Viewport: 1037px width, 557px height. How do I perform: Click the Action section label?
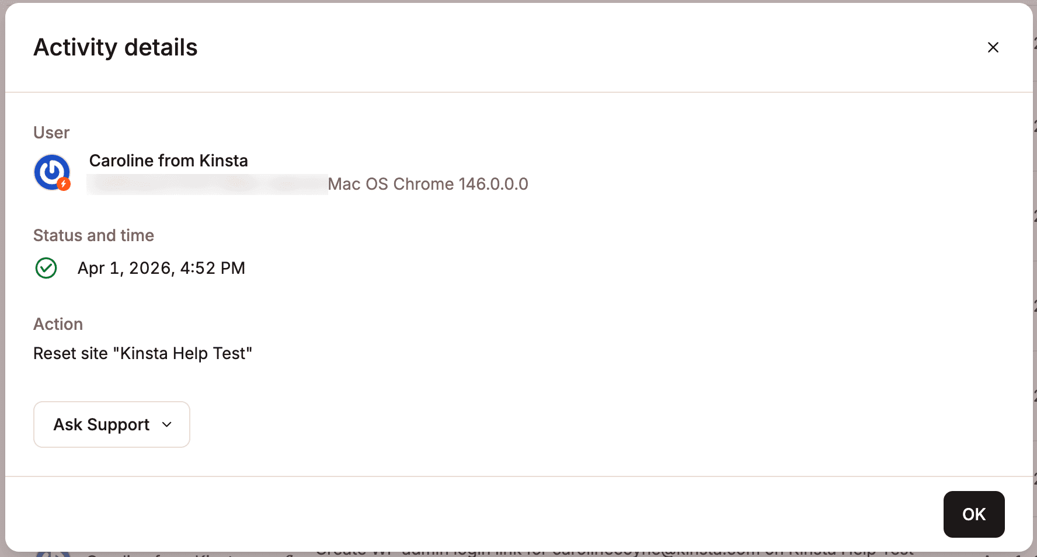[58, 324]
